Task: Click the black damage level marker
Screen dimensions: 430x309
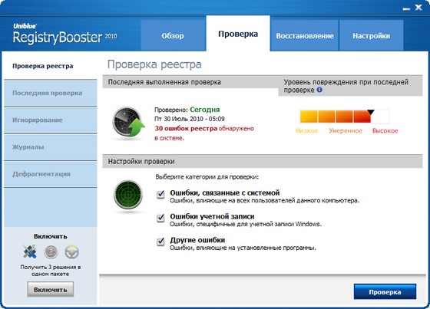Action: coord(370,112)
